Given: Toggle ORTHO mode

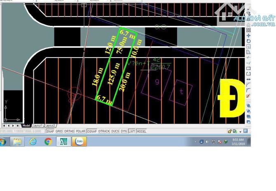Looking at the screenshot, I should 69,131.
